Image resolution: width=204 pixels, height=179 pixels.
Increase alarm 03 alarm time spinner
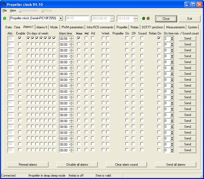point(71,55)
